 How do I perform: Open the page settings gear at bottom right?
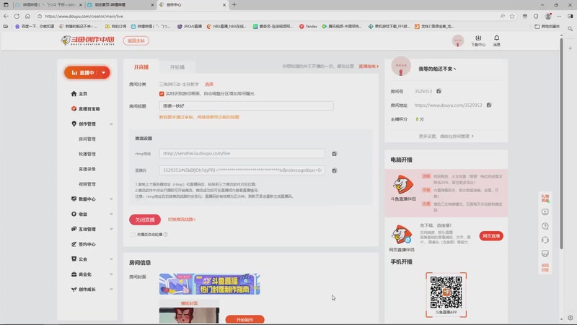tap(570, 318)
